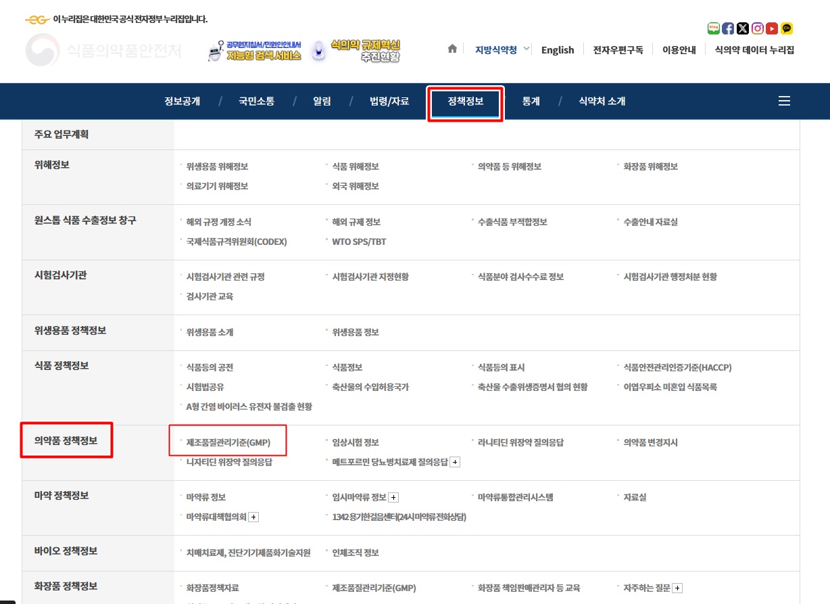The height and width of the screenshot is (604, 830).
Task: Click the Facebook icon
Action: tap(728, 28)
